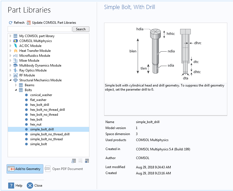The height and width of the screenshot is (191, 233).
Task: Expand My COMSOL part library node
Action: pos(10,36)
